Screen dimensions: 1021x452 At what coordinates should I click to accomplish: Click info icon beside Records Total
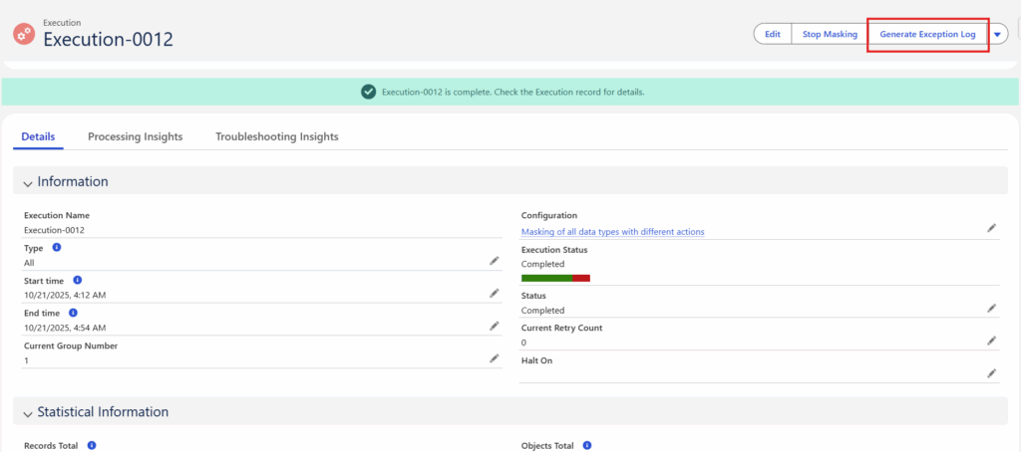tap(91, 445)
